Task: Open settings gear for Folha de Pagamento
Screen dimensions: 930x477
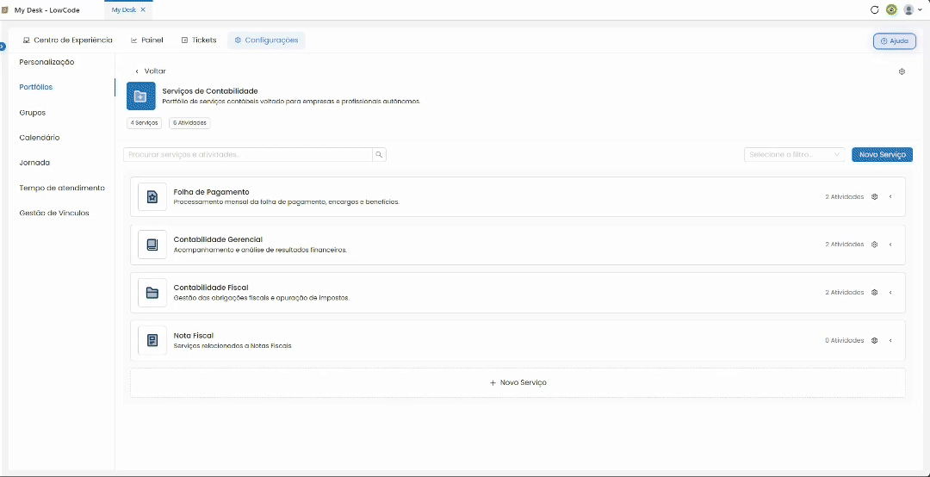Action: click(874, 197)
